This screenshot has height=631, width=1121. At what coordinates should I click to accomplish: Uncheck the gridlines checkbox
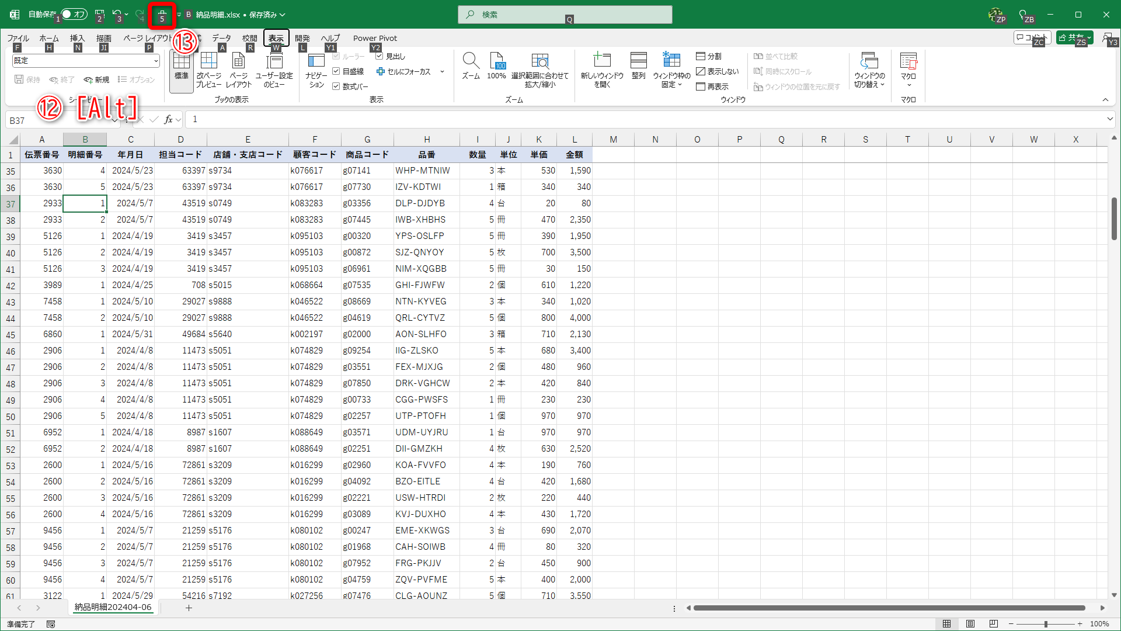(x=336, y=71)
